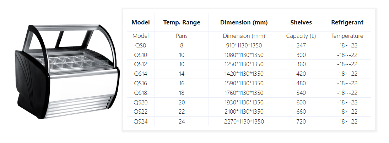Select the QS12 model cell

[140, 64]
